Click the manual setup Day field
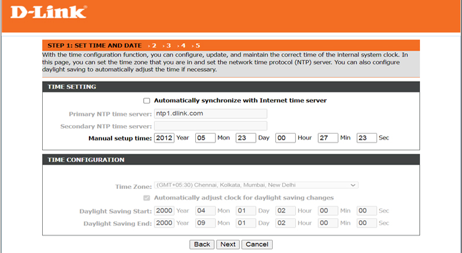 (x=246, y=138)
